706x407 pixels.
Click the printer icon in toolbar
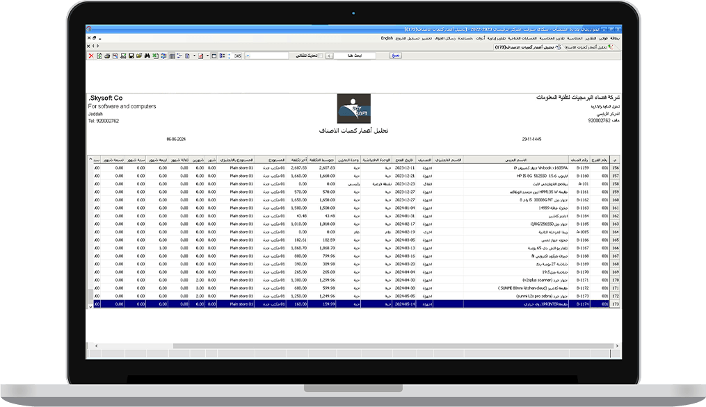(107, 56)
